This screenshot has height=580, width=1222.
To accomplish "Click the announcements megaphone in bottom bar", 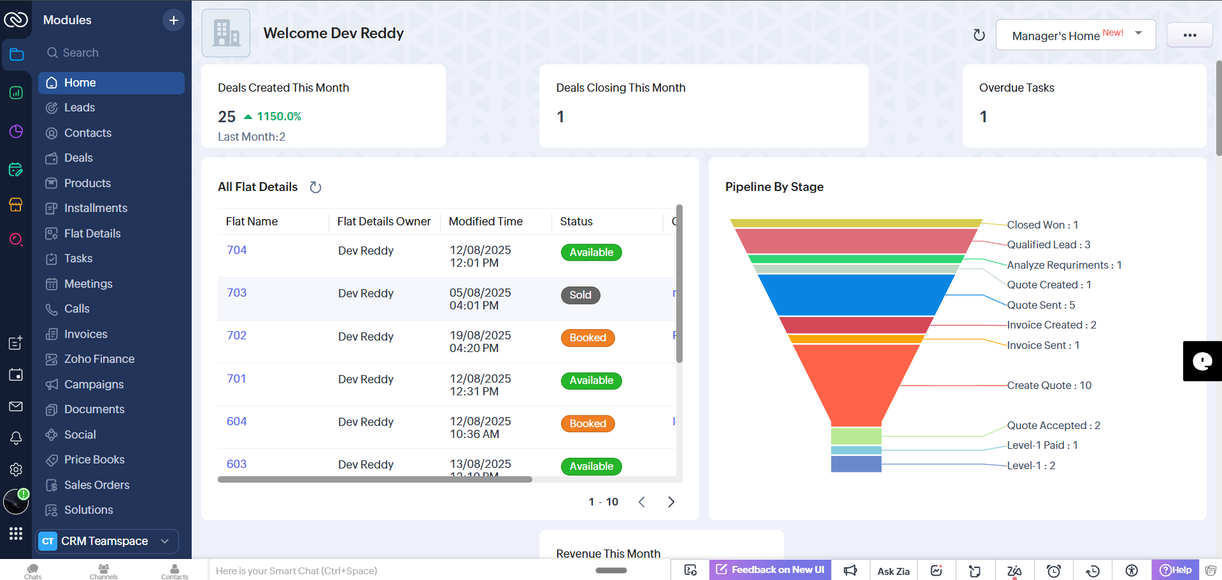I will tap(850, 570).
